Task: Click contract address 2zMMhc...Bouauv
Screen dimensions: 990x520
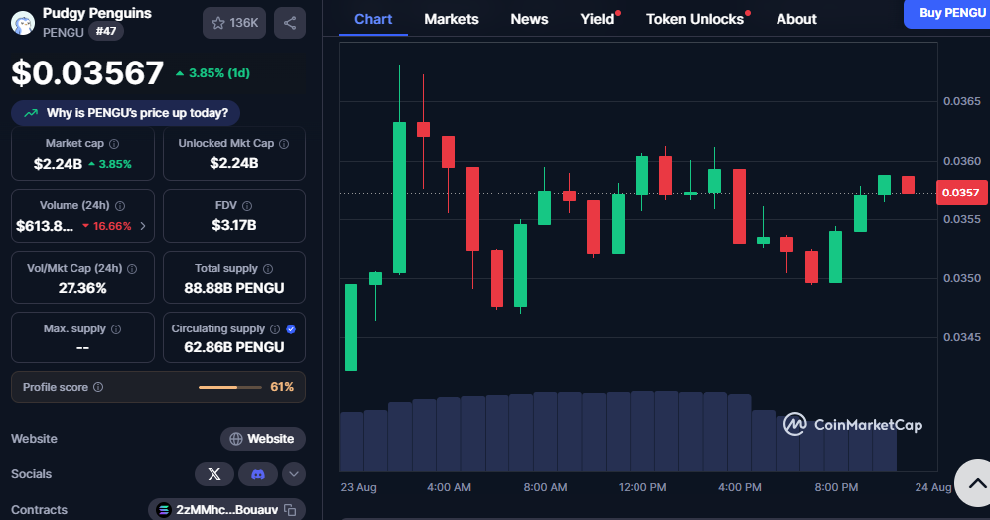Action: tap(226, 510)
